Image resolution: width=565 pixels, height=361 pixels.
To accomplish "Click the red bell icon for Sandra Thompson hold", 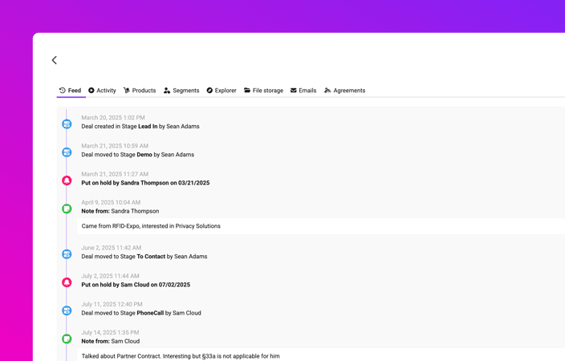I will 67,180.
